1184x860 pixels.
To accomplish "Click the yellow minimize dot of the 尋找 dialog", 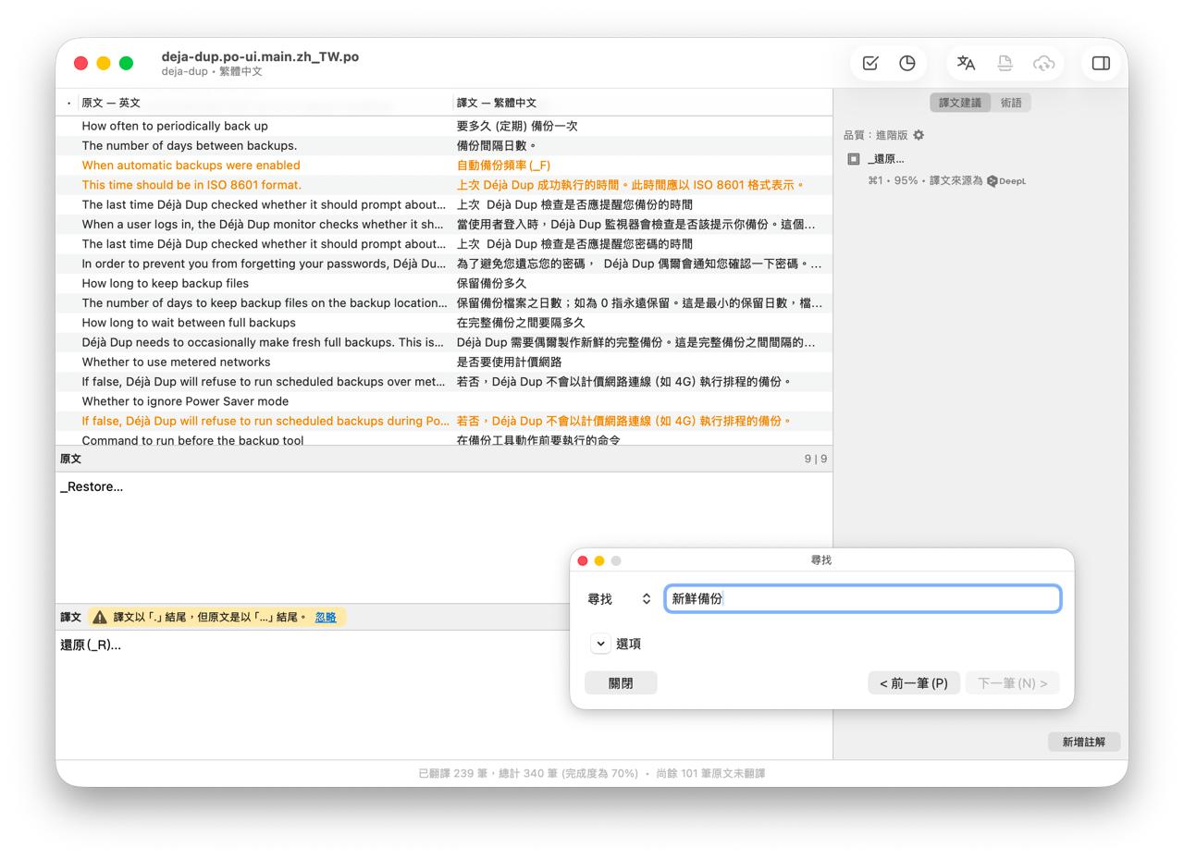I will [x=599, y=560].
